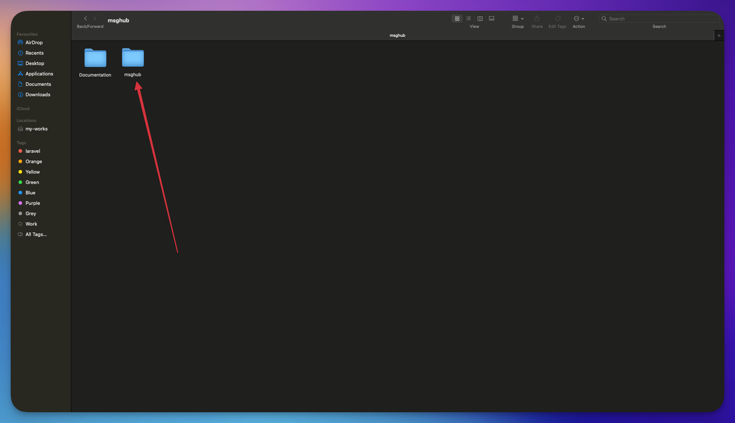The height and width of the screenshot is (423, 735).
Task: Click the search magnifier icon
Action: pos(604,19)
